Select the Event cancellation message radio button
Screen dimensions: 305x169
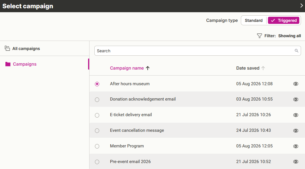(97, 131)
